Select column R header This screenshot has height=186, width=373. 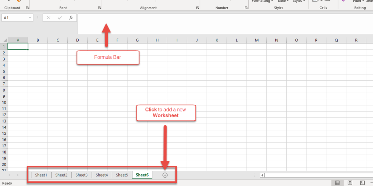[356, 40]
